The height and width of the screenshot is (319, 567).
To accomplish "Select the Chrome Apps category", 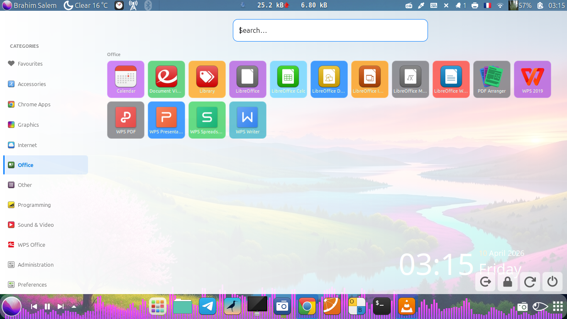I will pos(46,104).
